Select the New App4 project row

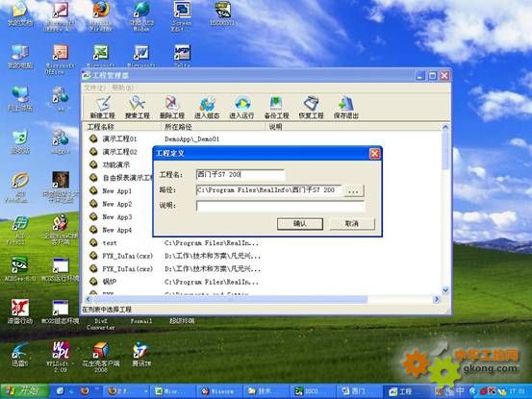pos(119,230)
